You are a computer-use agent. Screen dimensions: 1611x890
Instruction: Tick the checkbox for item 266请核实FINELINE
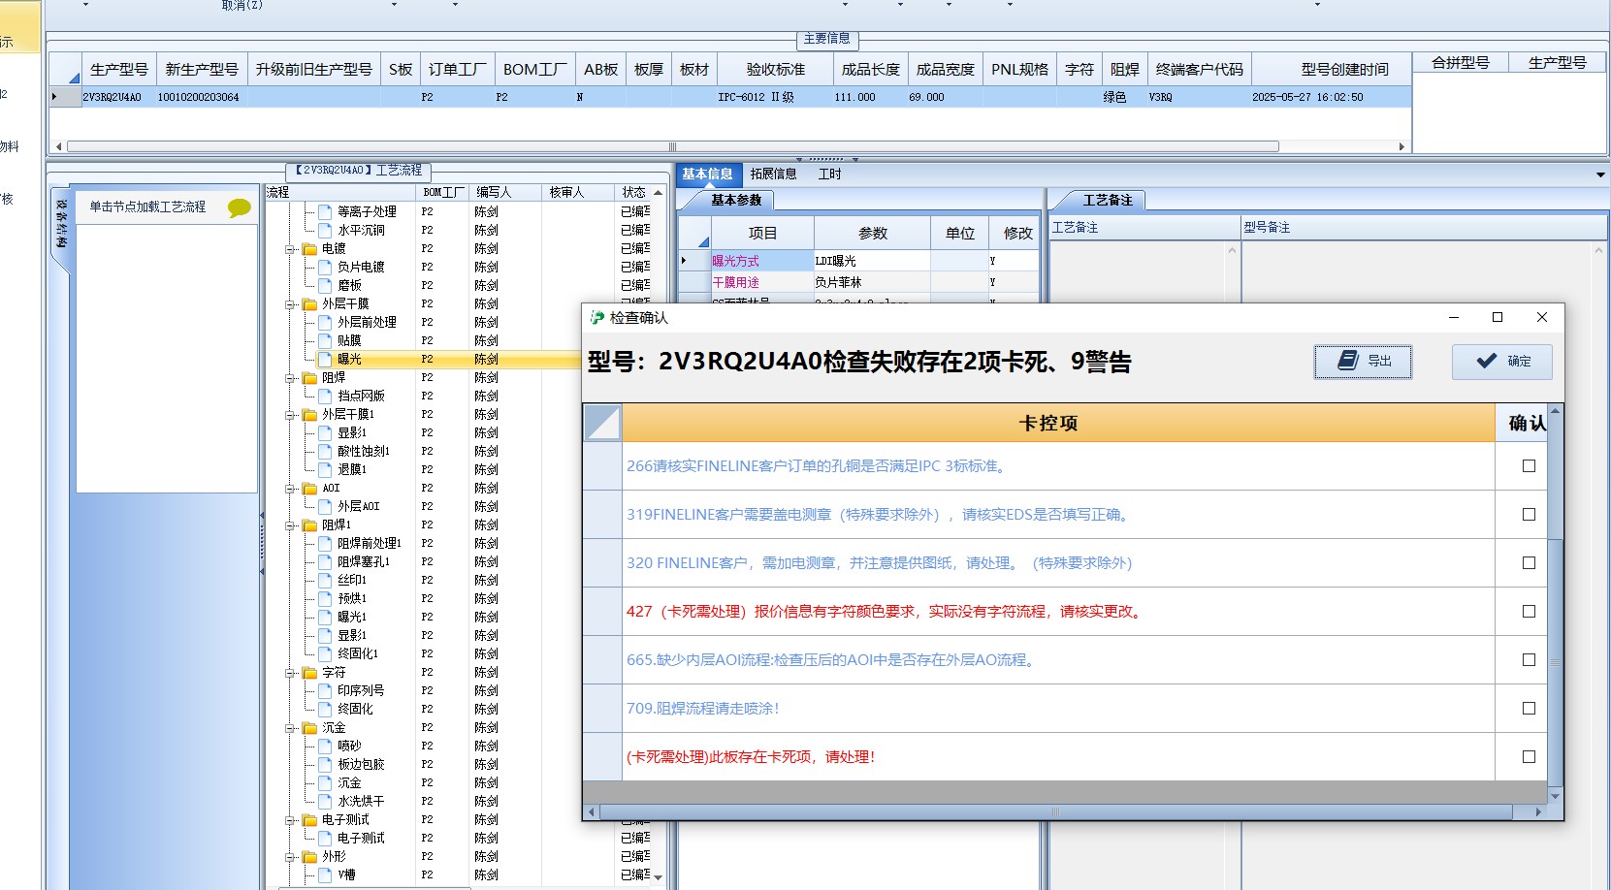click(x=1529, y=466)
